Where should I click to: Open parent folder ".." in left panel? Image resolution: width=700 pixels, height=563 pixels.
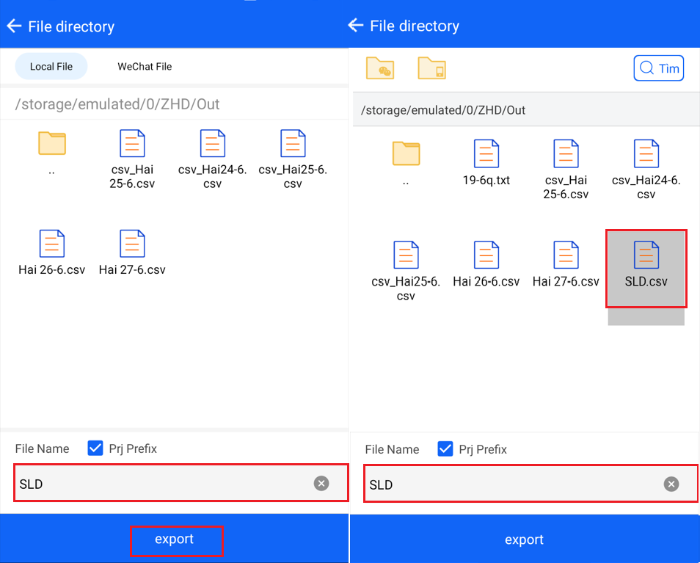click(51, 152)
